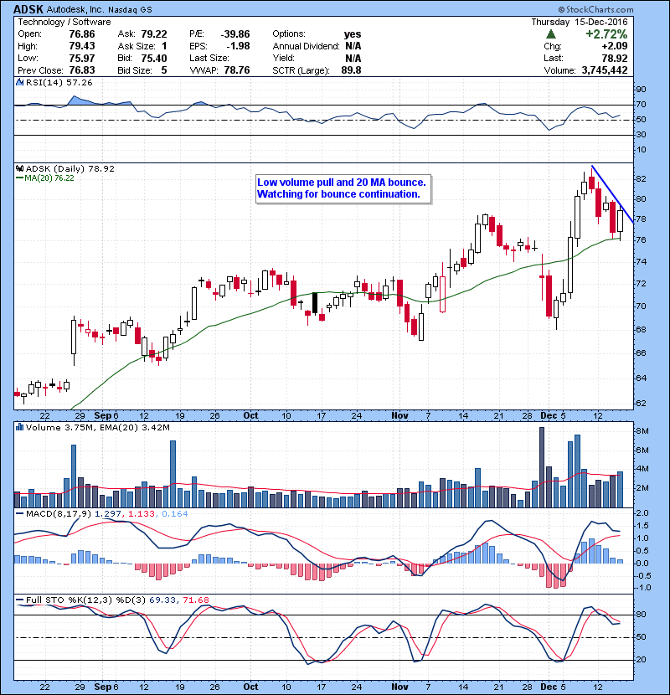Click the RSI indicator panel icon

tap(19, 82)
